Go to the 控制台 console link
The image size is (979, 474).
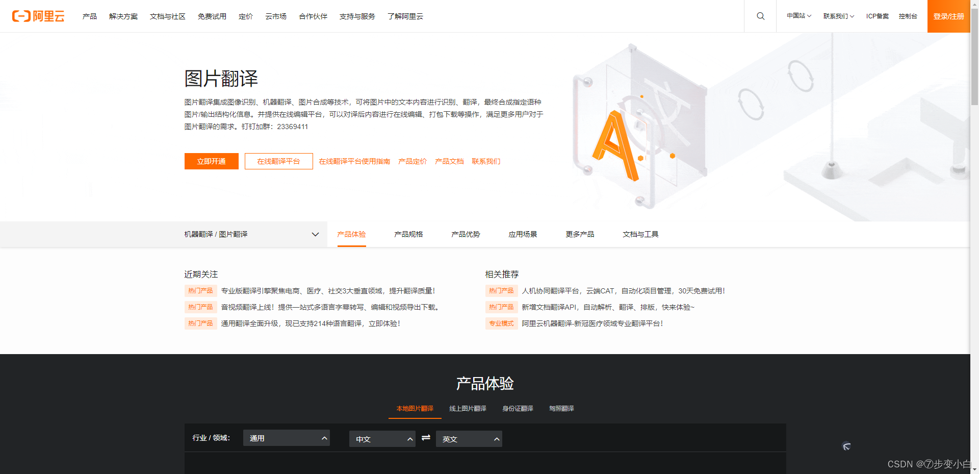pos(908,16)
